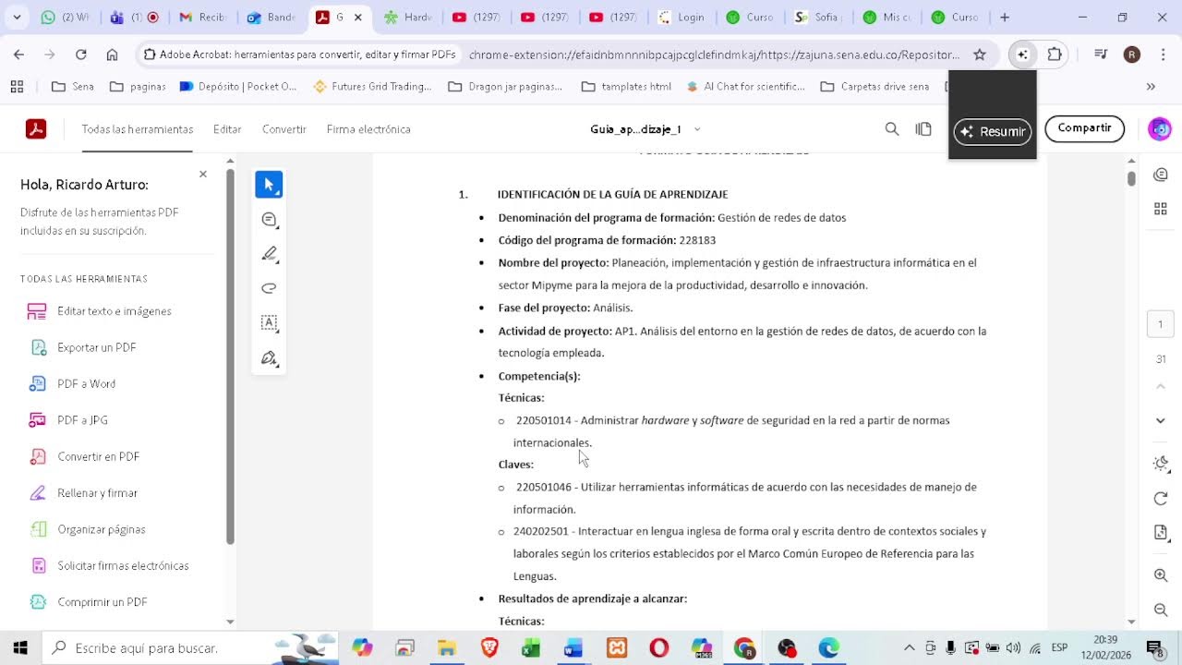Click the Resumir AI button

[993, 131]
